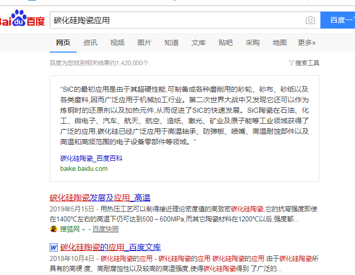Click the 百度一下 search button
Image resolution: width=355 pixels, height=275 pixels.
[337, 20]
